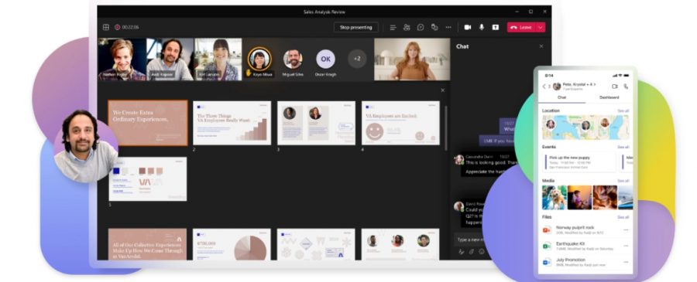Screen dimensions: 697x282
Task: Open the slide with three team member portraits
Action: 400,244
